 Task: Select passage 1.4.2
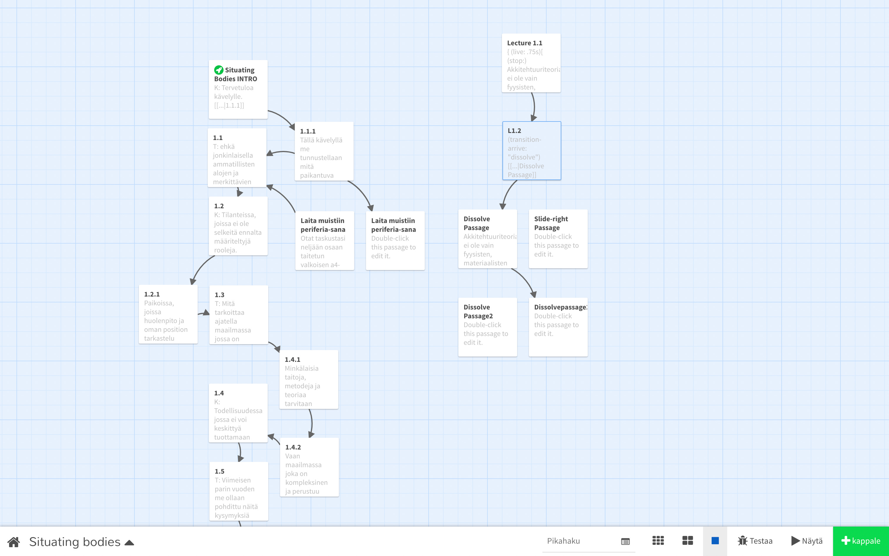309,467
